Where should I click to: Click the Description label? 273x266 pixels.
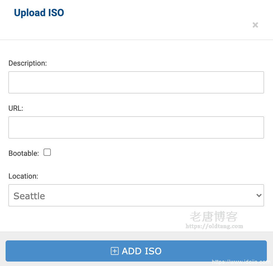pyautogui.click(x=28, y=63)
